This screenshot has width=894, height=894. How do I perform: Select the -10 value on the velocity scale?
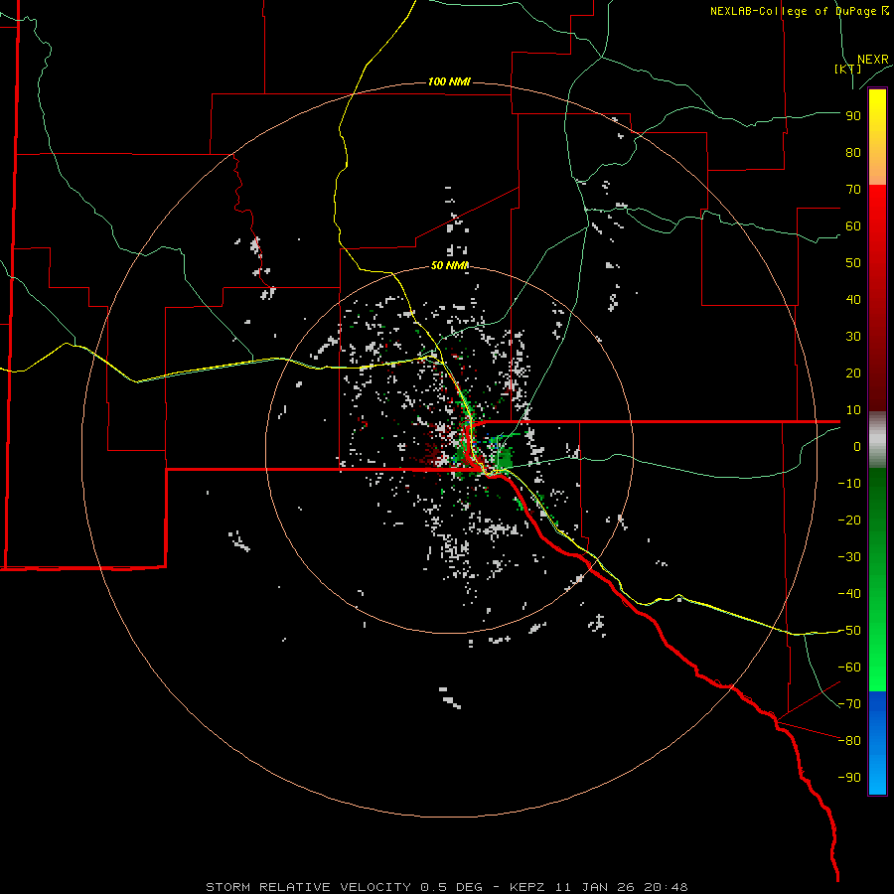tap(849, 484)
